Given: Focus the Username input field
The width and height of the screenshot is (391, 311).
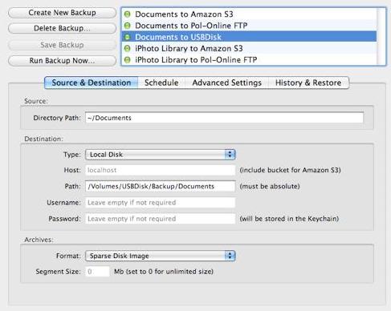Looking at the screenshot, I should [x=160, y=203].
